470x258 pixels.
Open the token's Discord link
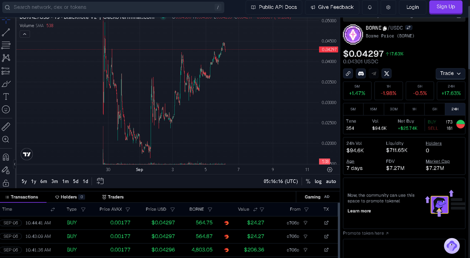(361, 73)
